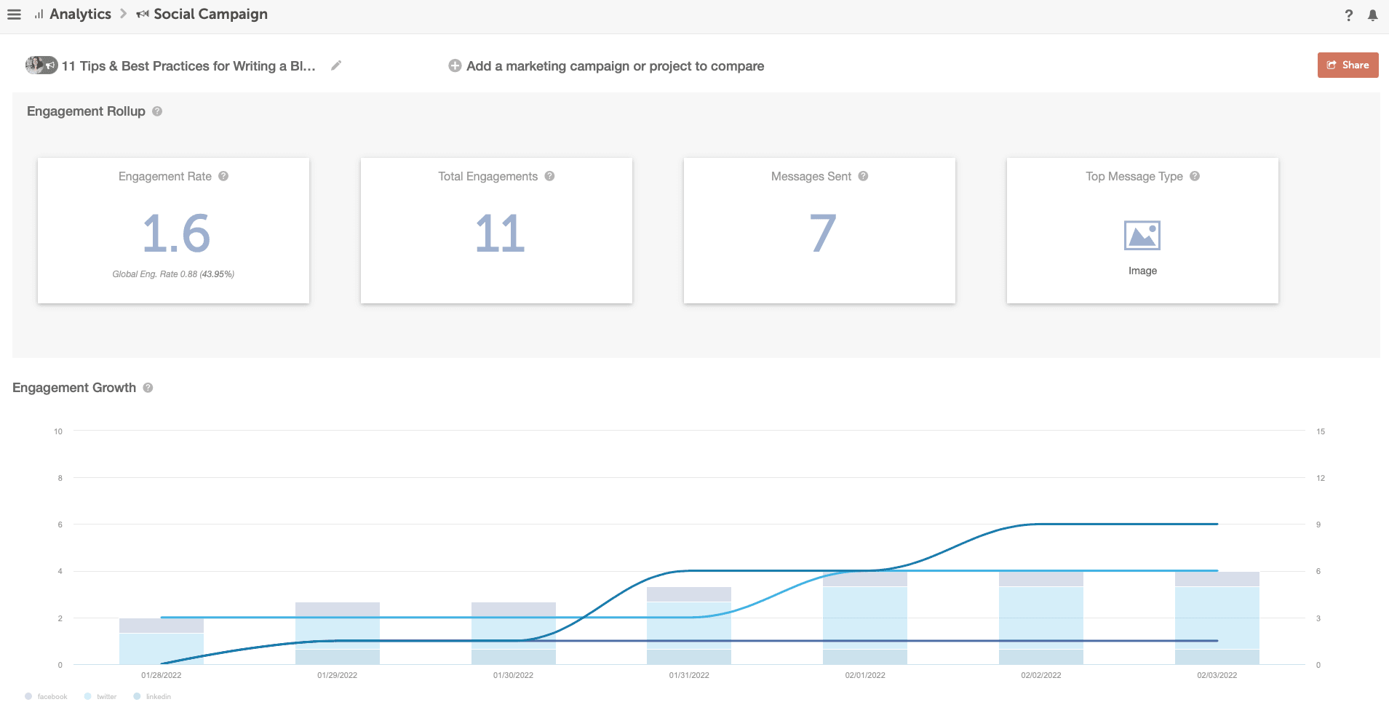Open the notifications bell
This screenshot has height=726, width=1389.
1372,15
